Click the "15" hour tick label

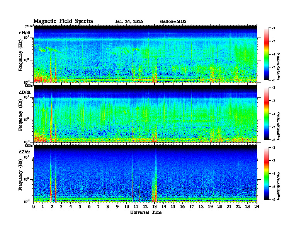173,206
